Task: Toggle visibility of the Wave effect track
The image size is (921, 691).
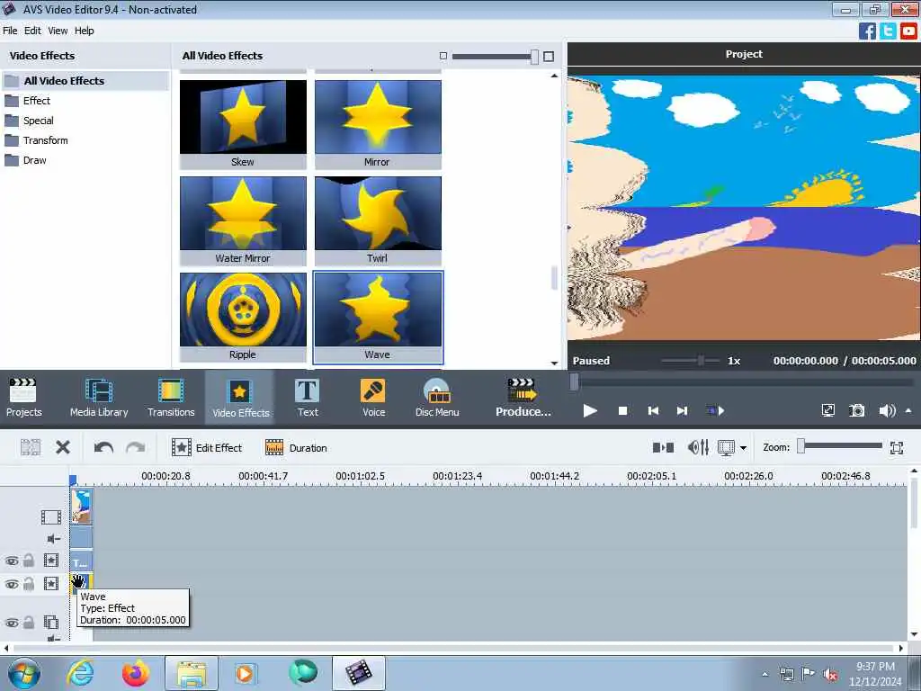Action: pos(12,584)
